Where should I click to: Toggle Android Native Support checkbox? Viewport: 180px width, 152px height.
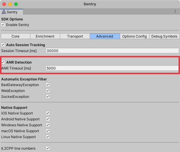pos(48,119)
